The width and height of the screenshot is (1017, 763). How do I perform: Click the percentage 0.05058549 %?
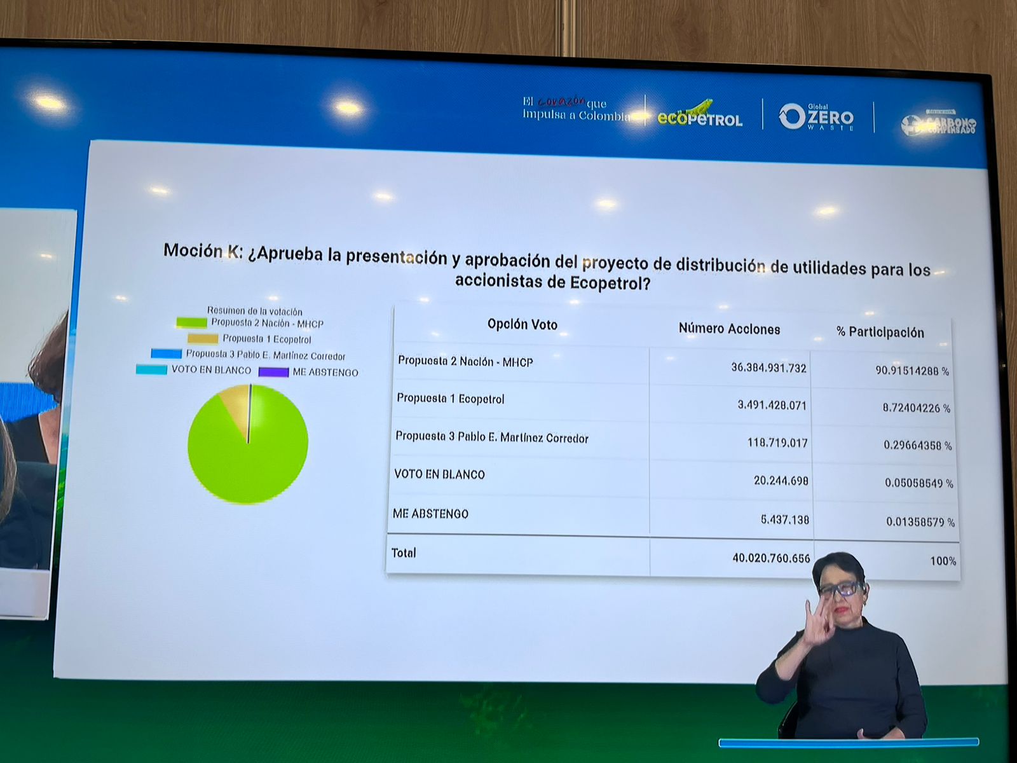tap(919, 483)
